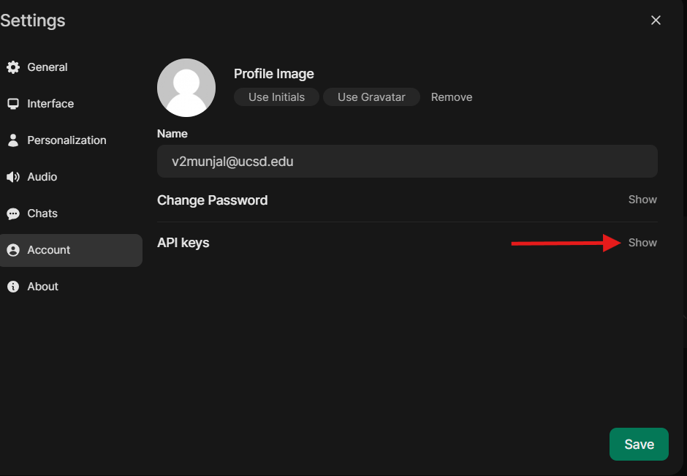The height and width of the screenshot is (476, 687).
Task: Show the Change Password section
Action: pos(642,200)
